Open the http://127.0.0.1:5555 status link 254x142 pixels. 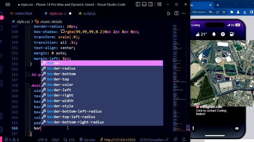pos(118,140)
